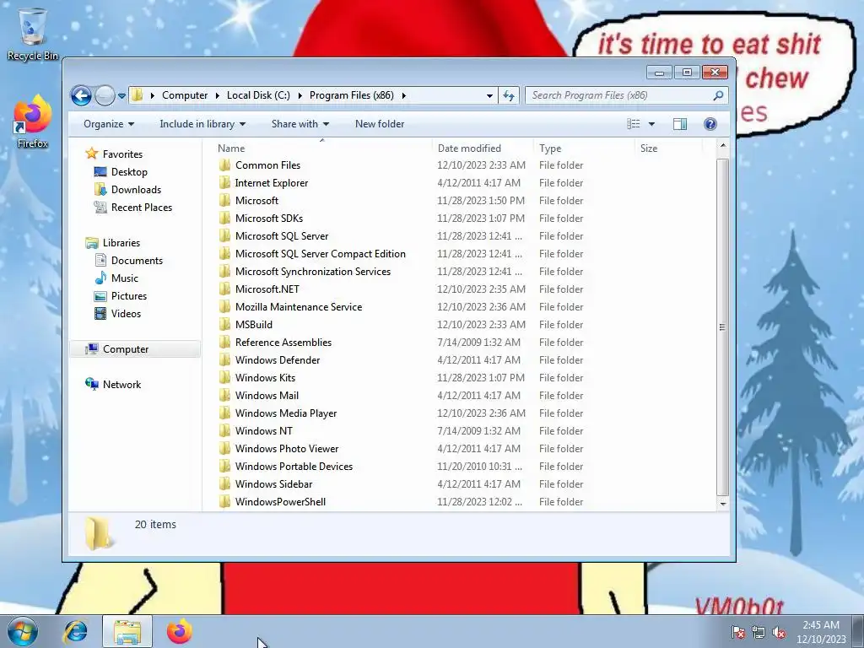The width and height of the screenshot is (864, 648).
Task: Select the MSBuild folder icon
Action: (x=224, y=325)
